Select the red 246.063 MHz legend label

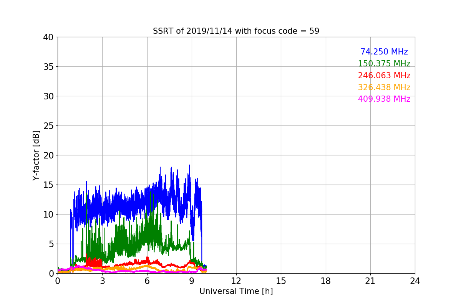[384, 76]
